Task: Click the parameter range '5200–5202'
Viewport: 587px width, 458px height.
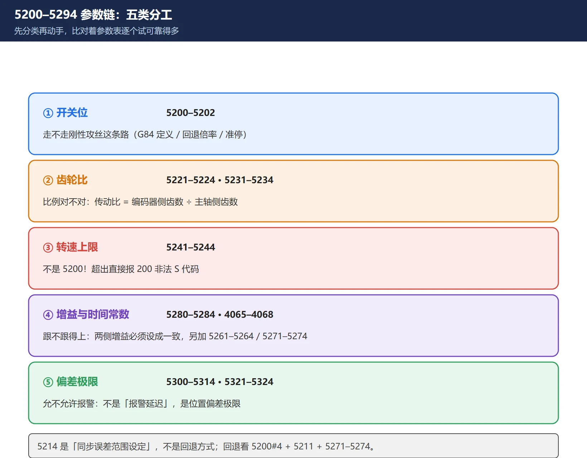Action: [190, 113]
